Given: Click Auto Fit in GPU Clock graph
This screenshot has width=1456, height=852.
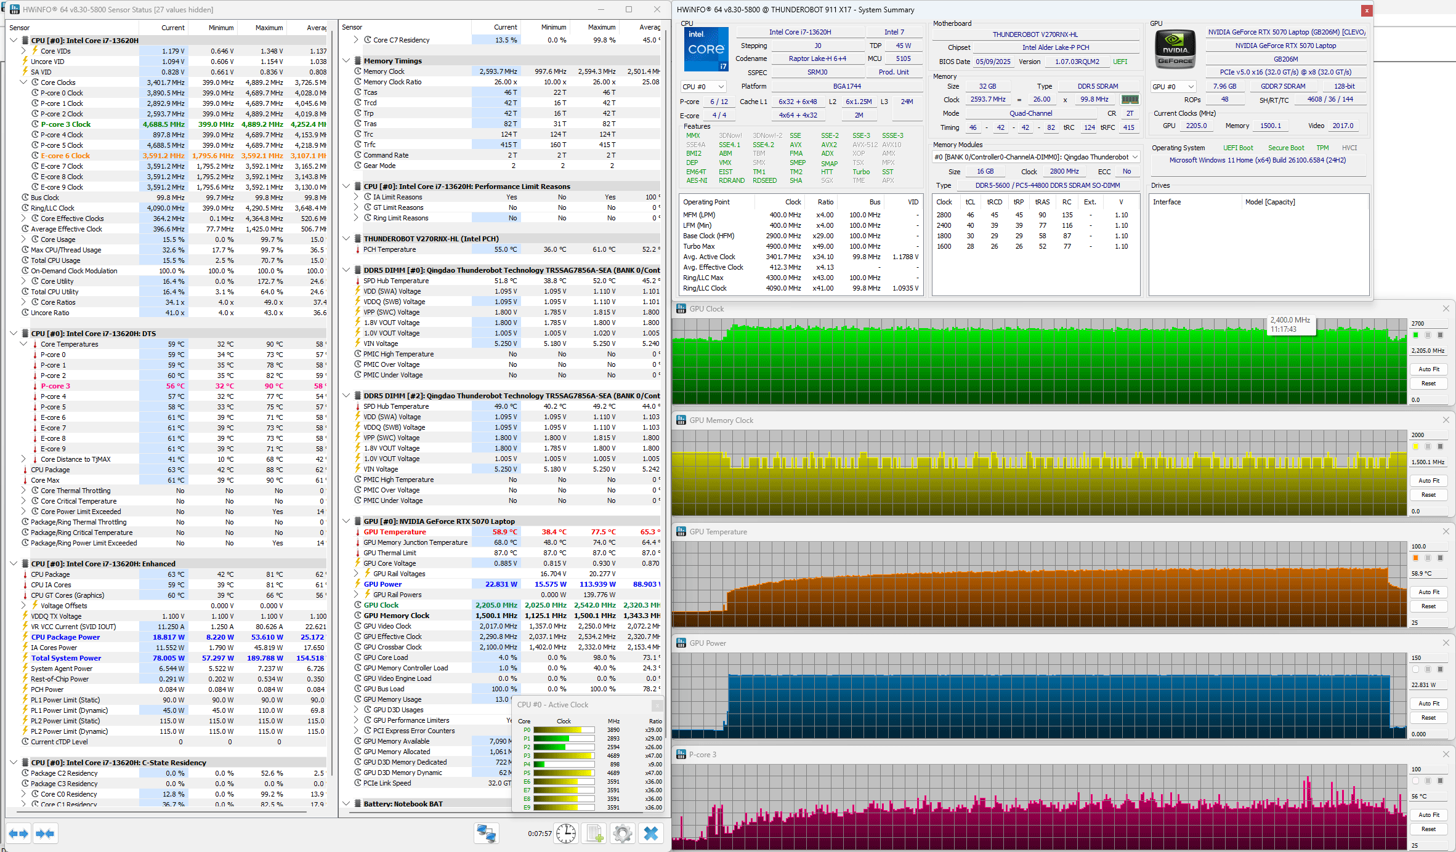Looking at the screenshot, I should tap(1428, 369).
